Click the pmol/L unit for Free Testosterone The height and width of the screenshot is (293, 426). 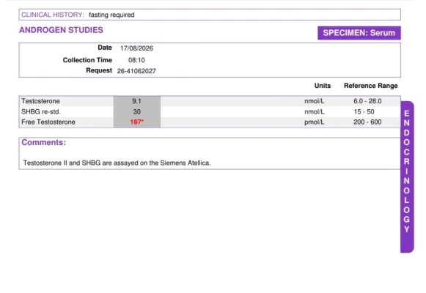click(315, 122)
